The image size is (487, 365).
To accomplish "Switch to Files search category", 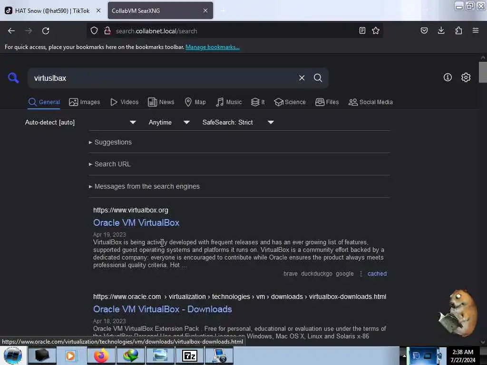I will [x=327, y=102].
